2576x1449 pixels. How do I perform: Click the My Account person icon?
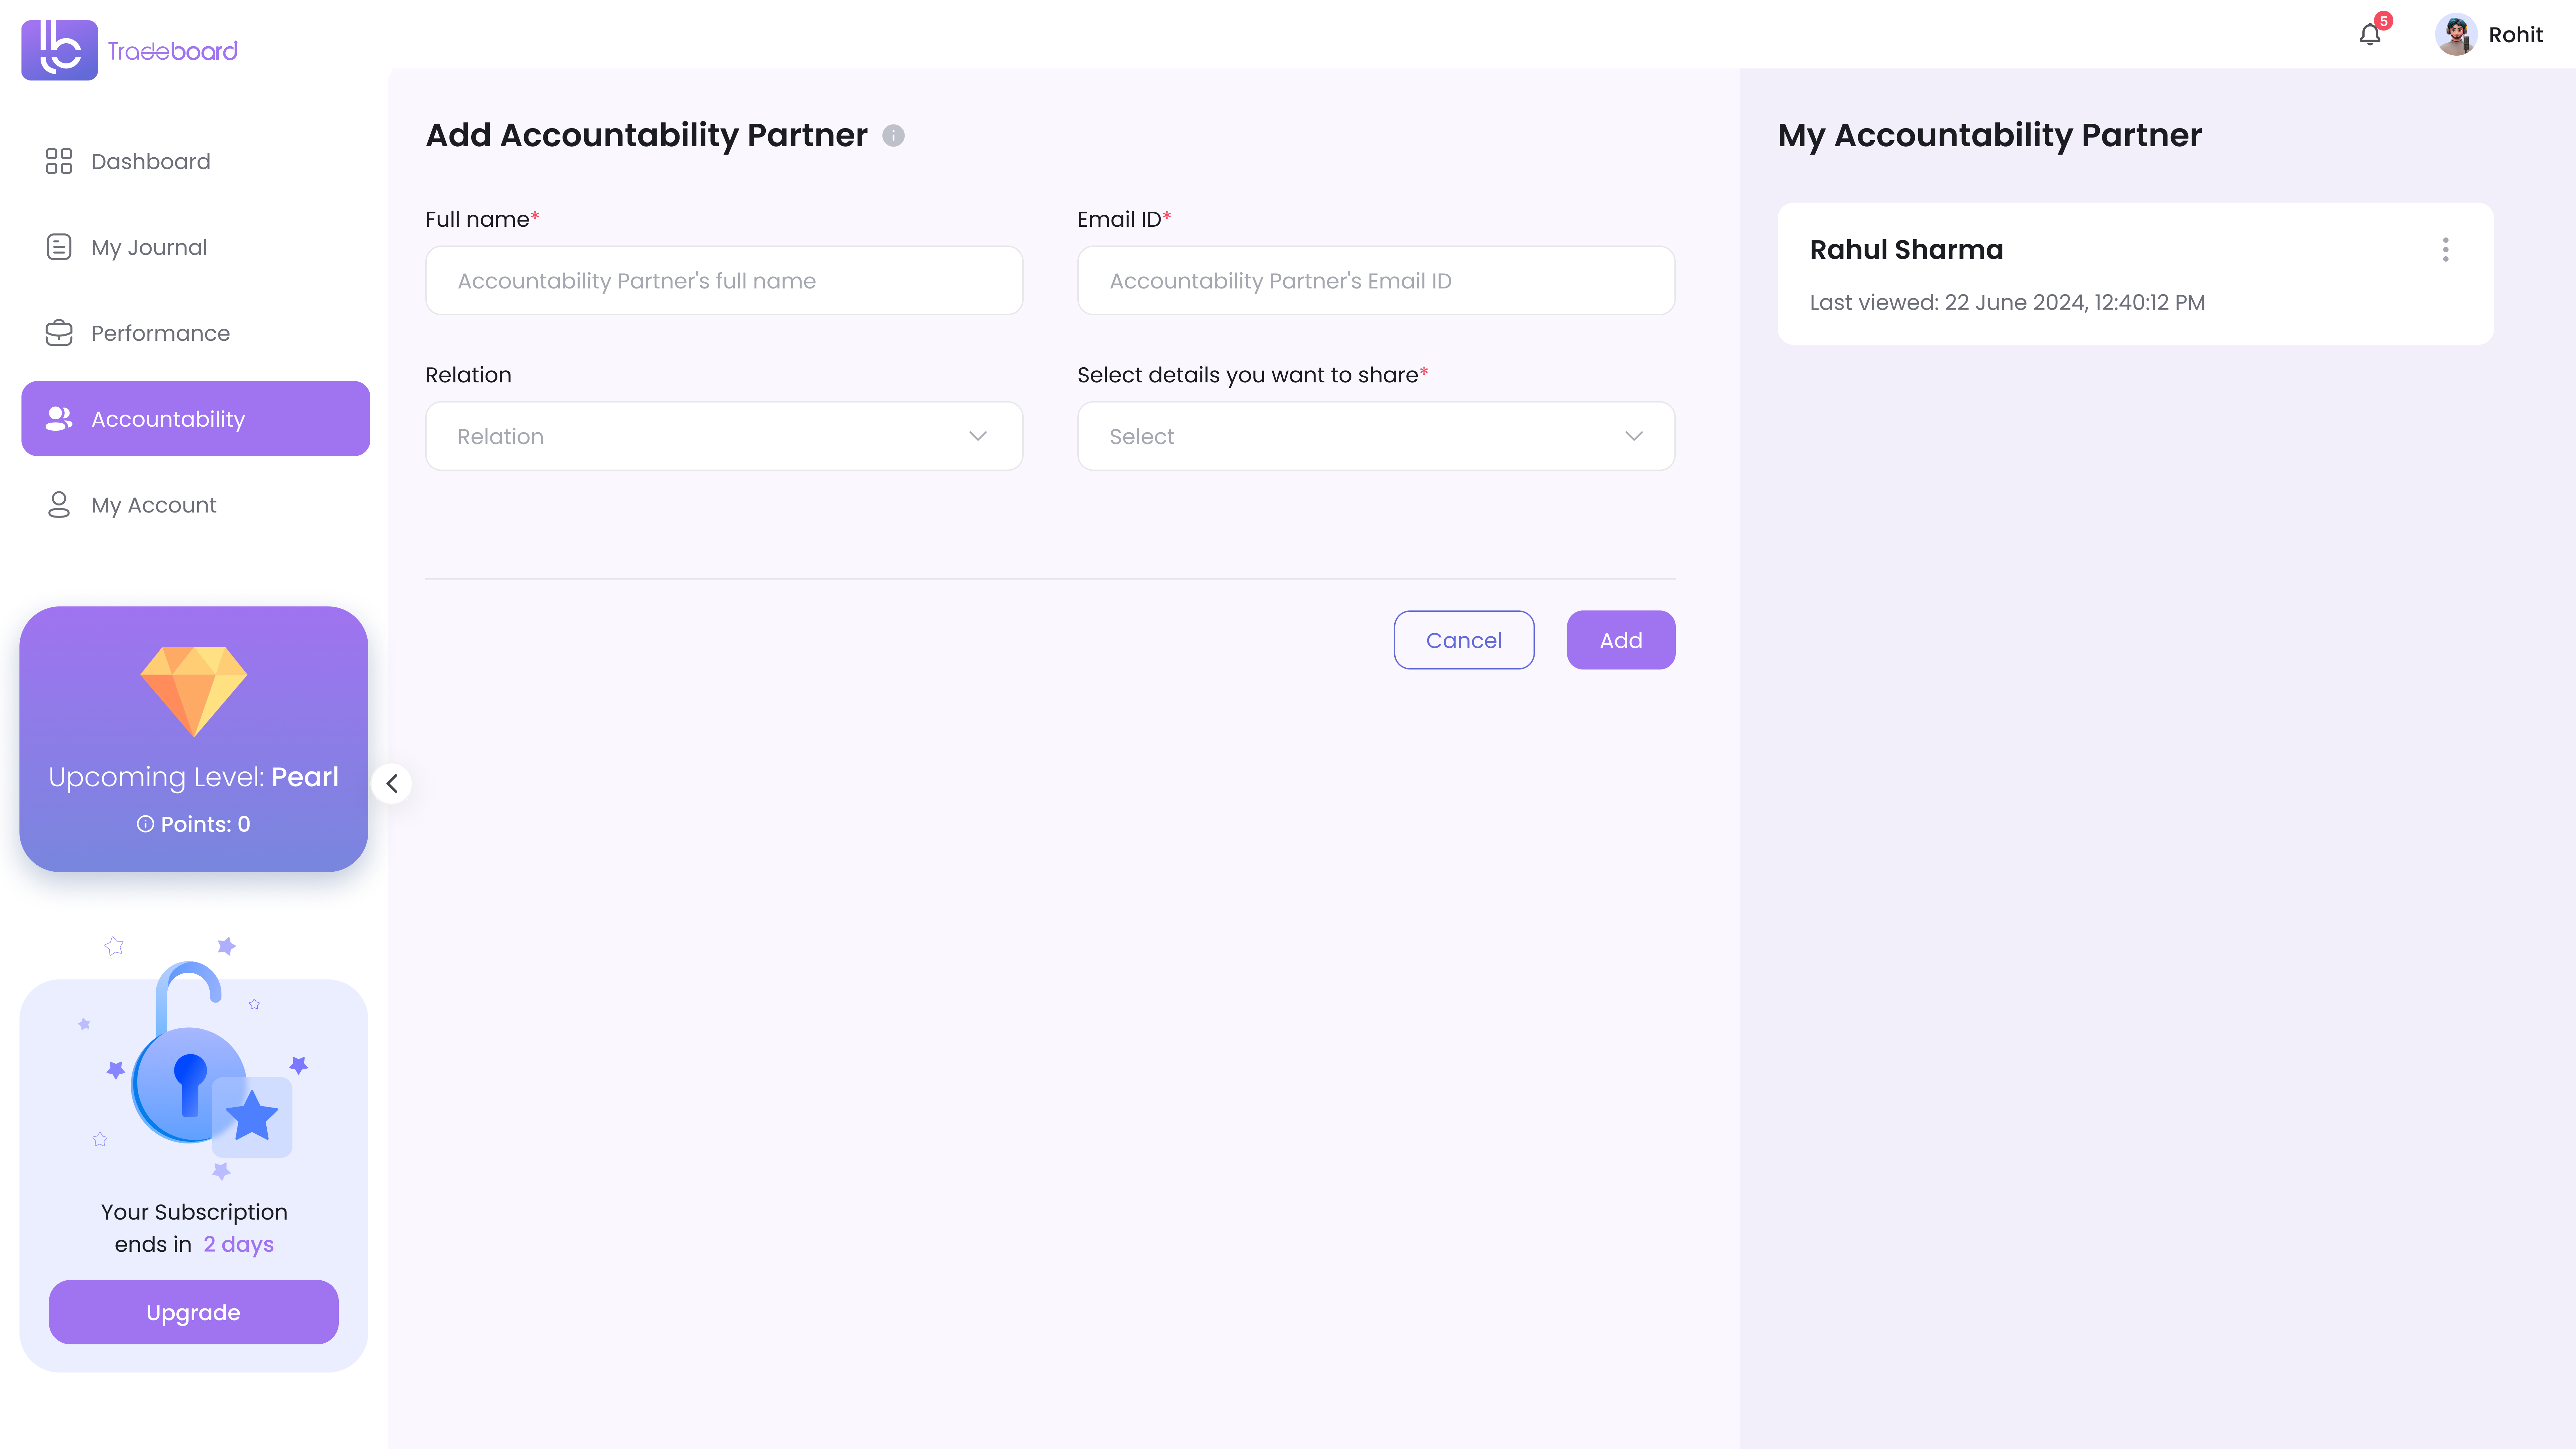(x=59, y=505)
